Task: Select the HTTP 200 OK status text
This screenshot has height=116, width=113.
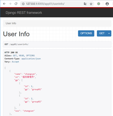Action: 11,52
